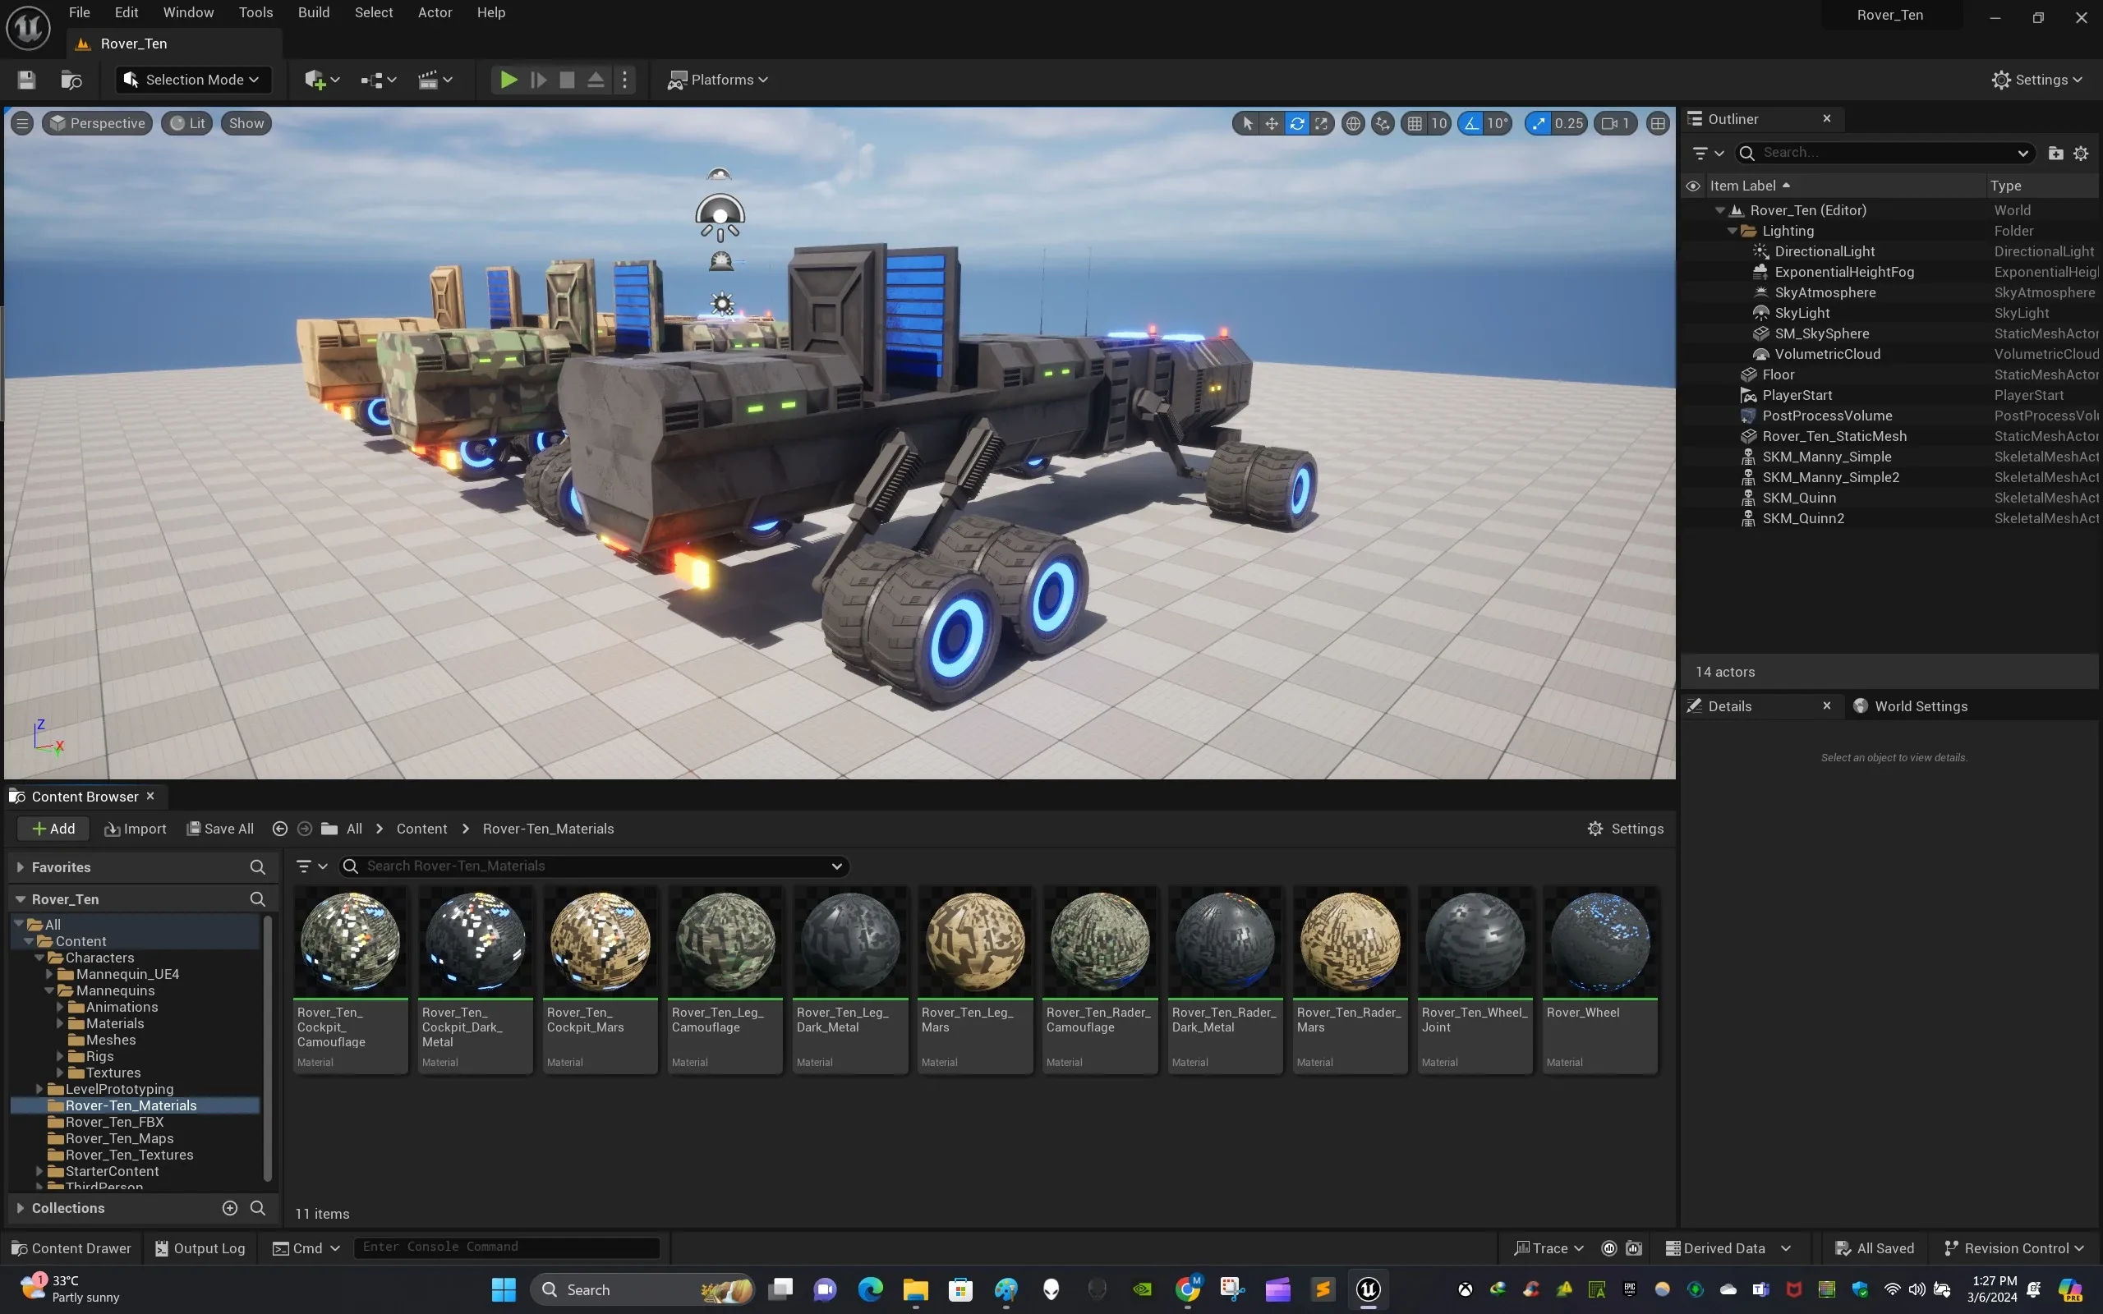Collapse the Lighting folder in Outliner

click(x=1732, y=231)
